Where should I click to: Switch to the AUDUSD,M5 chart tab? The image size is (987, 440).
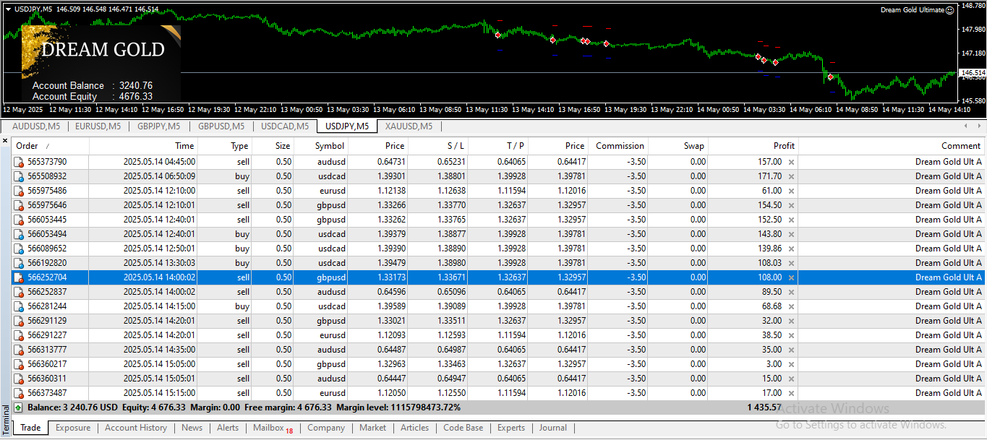pos(36,126)
